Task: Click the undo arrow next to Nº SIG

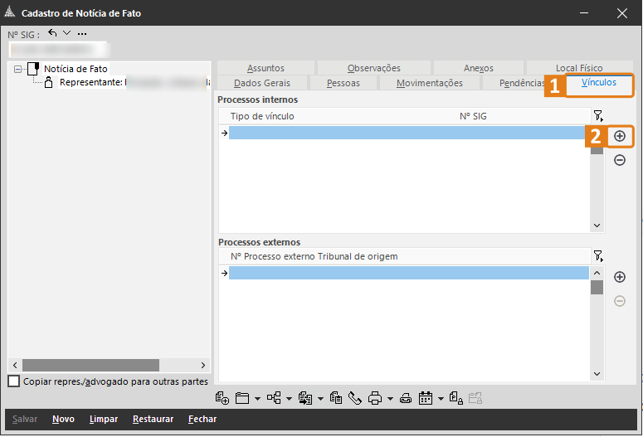Action: [x=53, y=33]
